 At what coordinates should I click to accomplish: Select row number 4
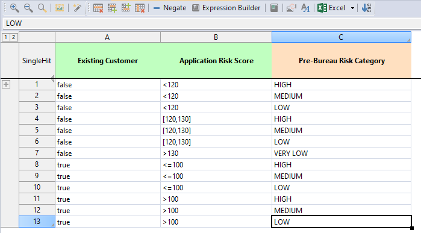click(x=37, y=119)
